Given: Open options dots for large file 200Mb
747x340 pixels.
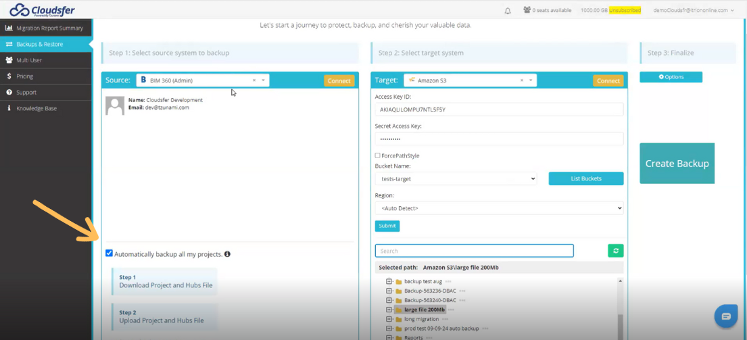Looking at the screenshot, I should (451, 310).
